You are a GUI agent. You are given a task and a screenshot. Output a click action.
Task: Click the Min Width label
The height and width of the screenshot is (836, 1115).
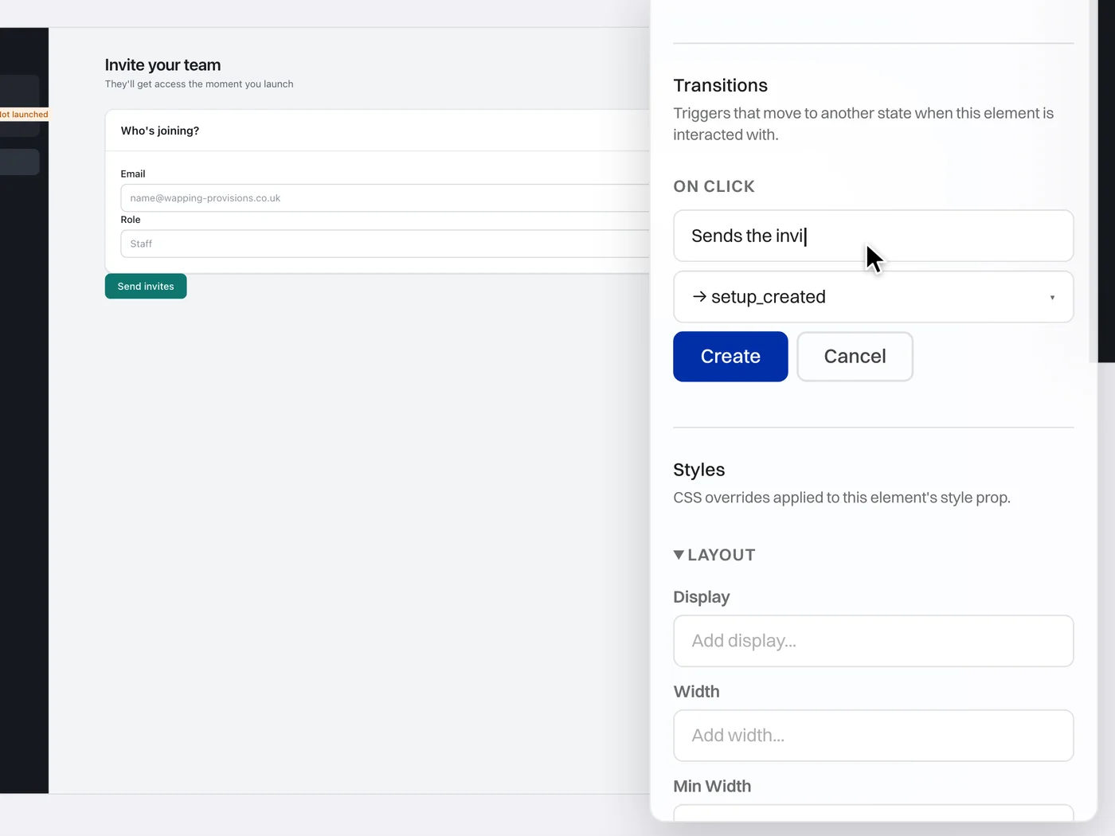(x=712, y=787)
